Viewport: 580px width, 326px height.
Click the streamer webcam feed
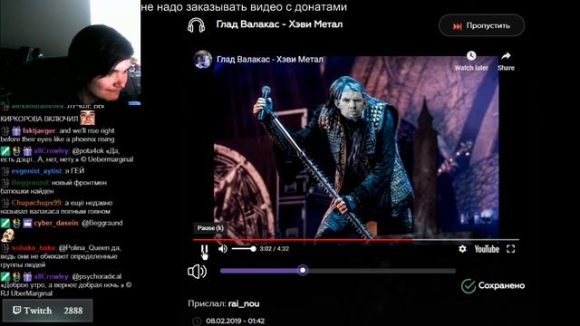[71, 53]
